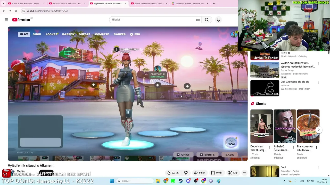Image resolution: width=330 pixels, height=185 pixels.
Task: Open the tab search dropdown arrow
Action: click(x=3, y=4)
